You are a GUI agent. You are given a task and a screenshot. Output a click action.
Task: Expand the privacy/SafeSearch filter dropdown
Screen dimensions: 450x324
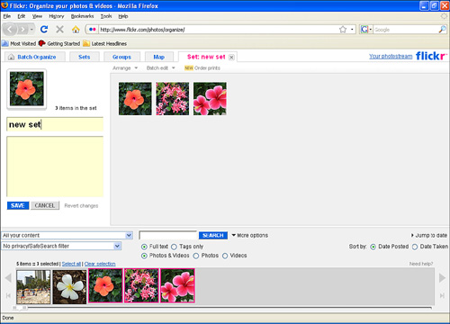point(61,247)
